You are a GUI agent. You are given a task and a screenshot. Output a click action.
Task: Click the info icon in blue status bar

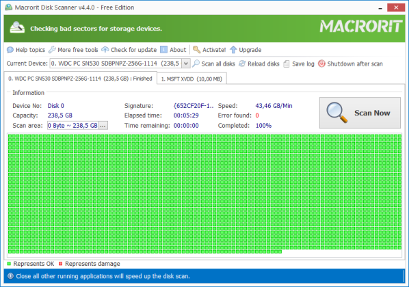pyautogui.click(x=10, y=276)
